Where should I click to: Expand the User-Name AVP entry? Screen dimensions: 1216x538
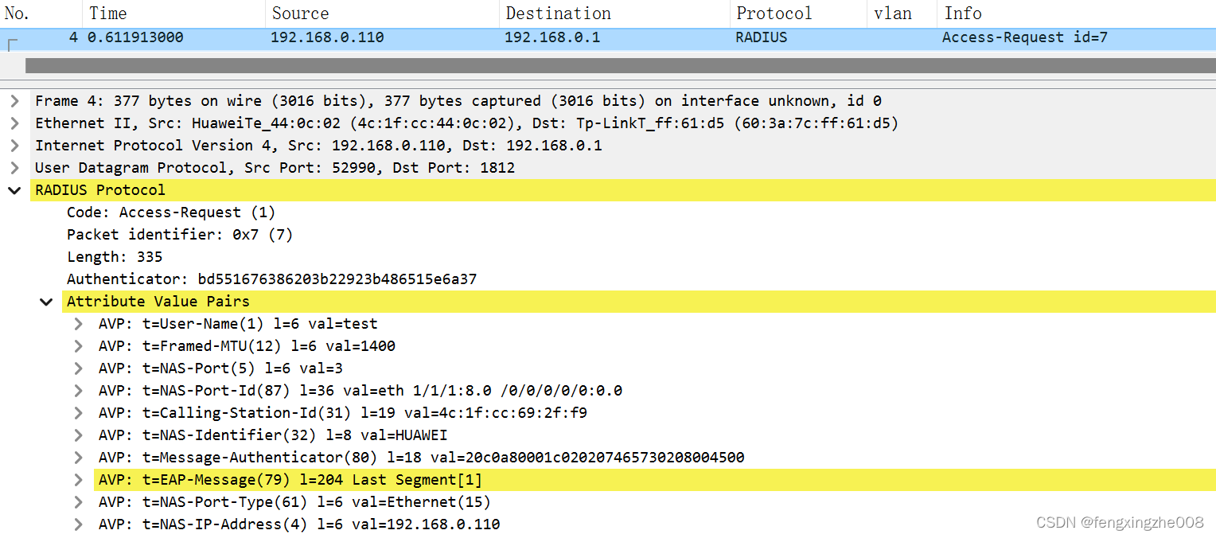click(78, 323)
